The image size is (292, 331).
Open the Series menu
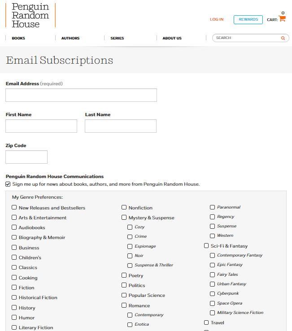(117, 38)
